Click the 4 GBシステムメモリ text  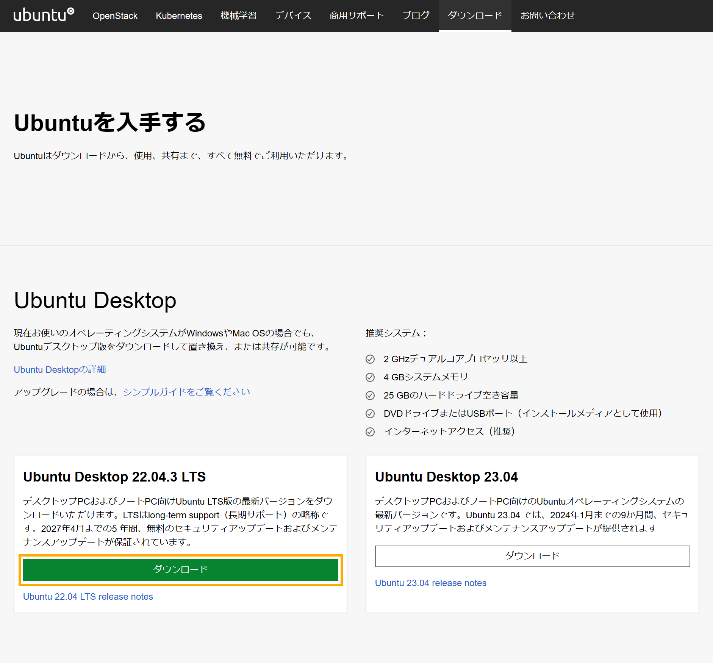pyautogui.click(x=426, y=377)
